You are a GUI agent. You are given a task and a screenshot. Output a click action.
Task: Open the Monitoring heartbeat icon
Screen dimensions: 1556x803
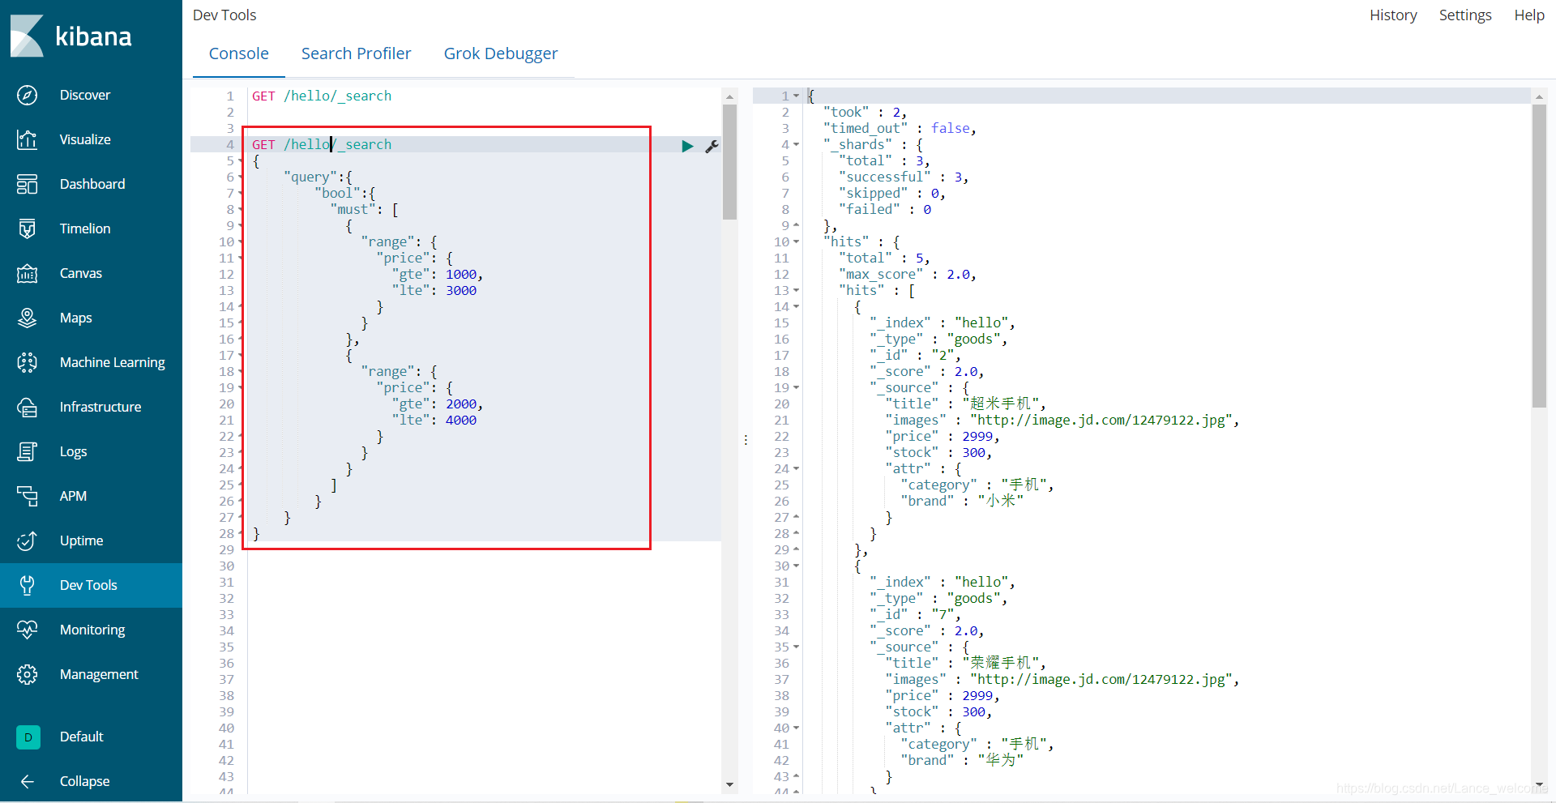(27, 630)
